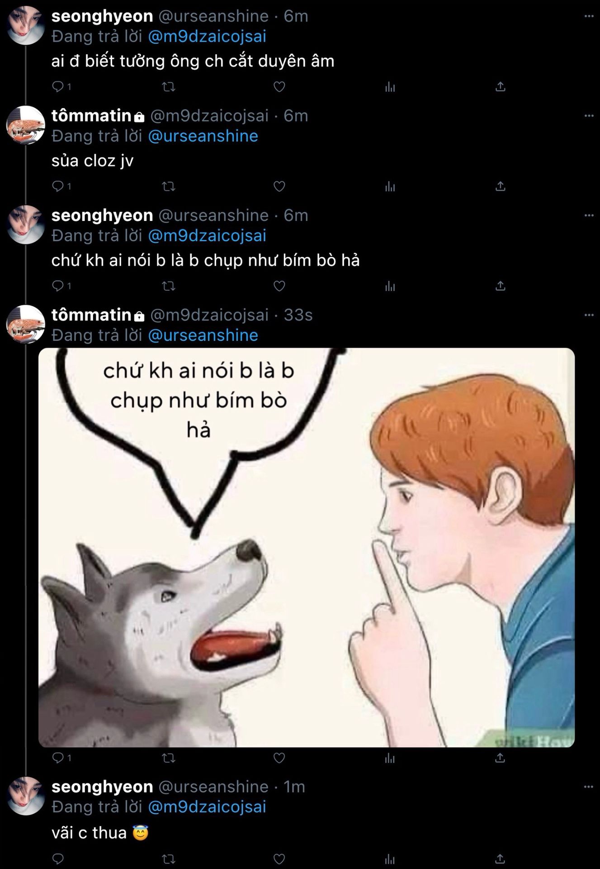Open more options on "vãi c thua" tweet
Image resolution: width=600 pixels, height=869 pixels.
[x=588, y=787]
